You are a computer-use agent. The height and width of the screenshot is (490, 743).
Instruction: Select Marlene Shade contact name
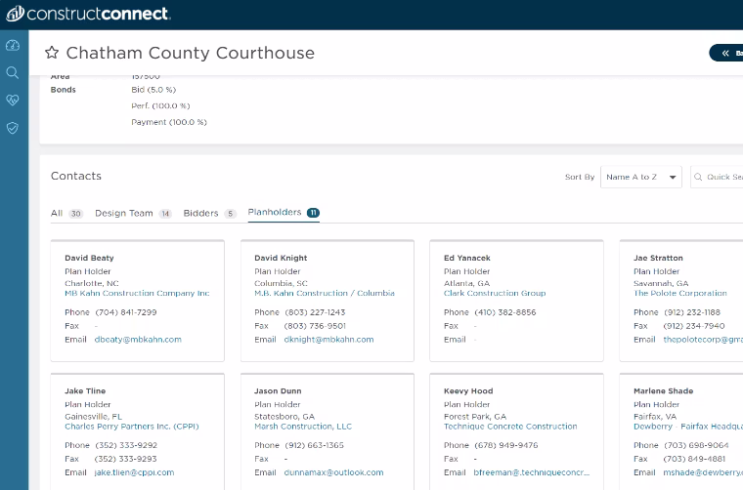tap(664, 390)
